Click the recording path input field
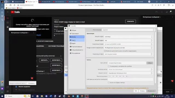Screen dimensions: 175x98 127,63
